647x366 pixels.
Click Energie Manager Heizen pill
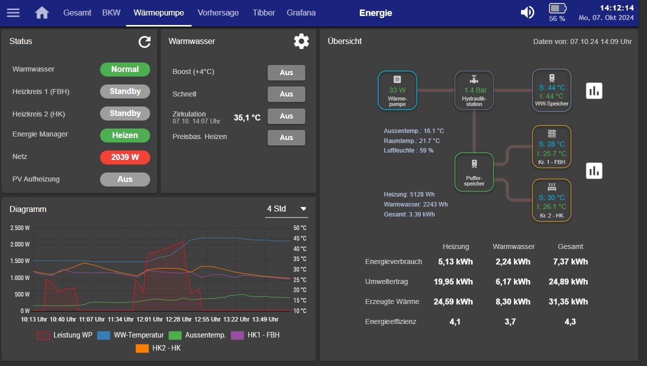click(125, 135)
